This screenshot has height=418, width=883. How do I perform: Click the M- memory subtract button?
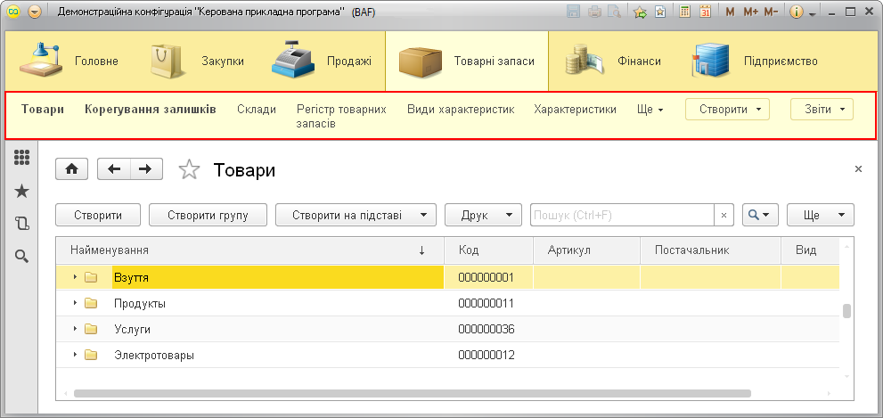772,12
